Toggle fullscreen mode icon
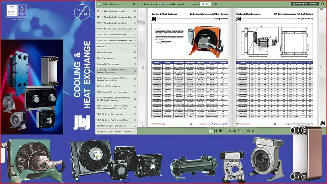Image resolution: width=327 pixels, height=184 pixels. click(x=253, y=131)
